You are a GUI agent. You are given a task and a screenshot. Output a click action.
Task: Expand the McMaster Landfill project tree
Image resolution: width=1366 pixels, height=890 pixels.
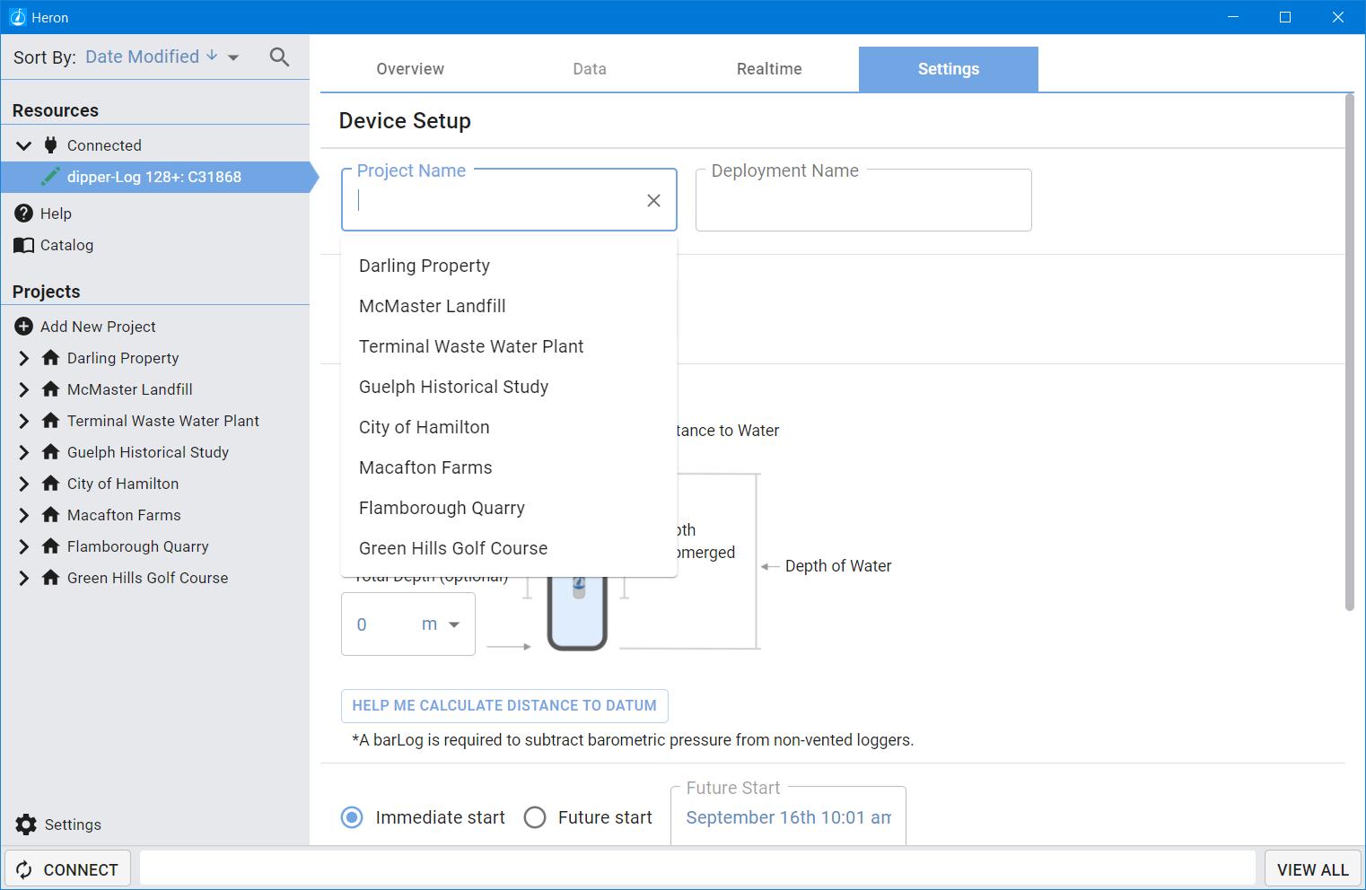click(x=24, y=389)
